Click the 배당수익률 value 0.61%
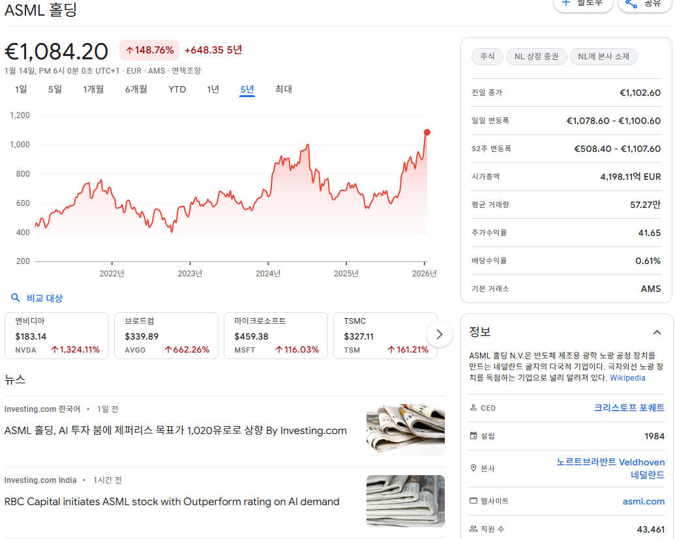This screenshot has height=539, width=675. click(x=648, y=261)
